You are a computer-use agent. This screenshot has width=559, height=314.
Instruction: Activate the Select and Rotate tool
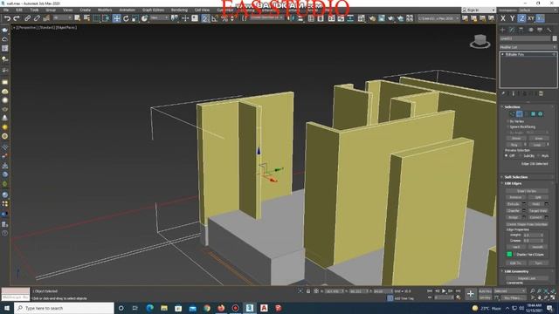pyautogui.click(x=126, y=18)
